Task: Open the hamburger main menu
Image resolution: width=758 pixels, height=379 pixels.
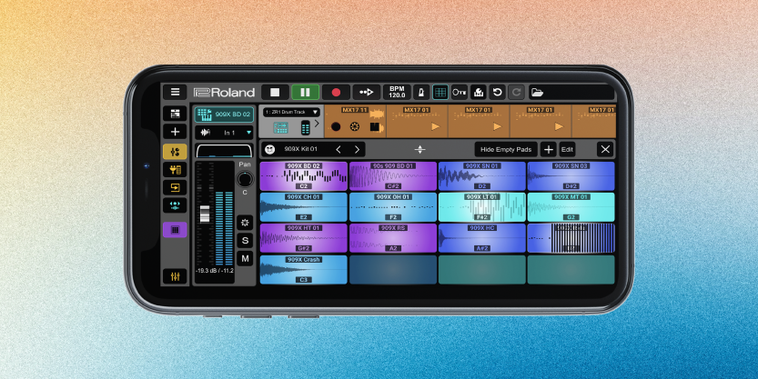Action: click(175, 92)
